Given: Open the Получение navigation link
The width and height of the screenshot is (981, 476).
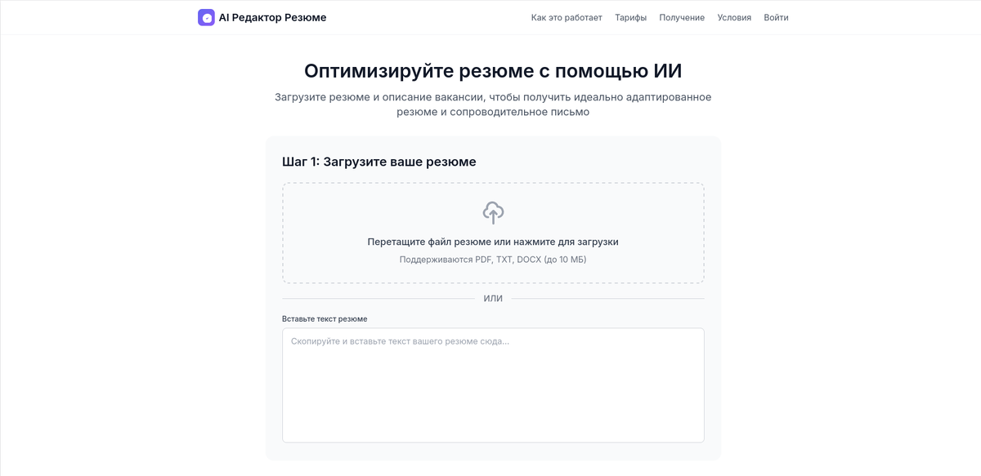Looking at the screenshot, I should [682, 17].
